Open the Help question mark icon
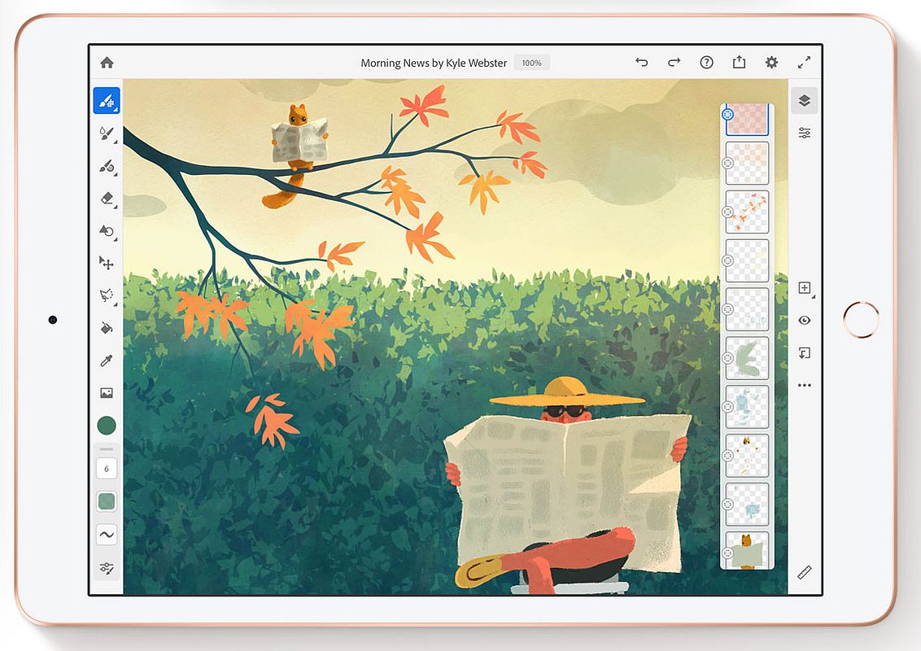The image size is (921, 651). [x=706, y=63]
